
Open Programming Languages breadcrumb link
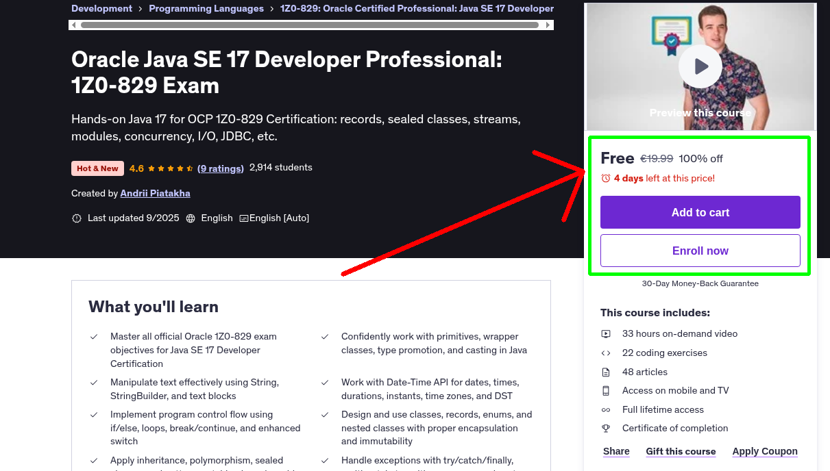click(206, 9)
